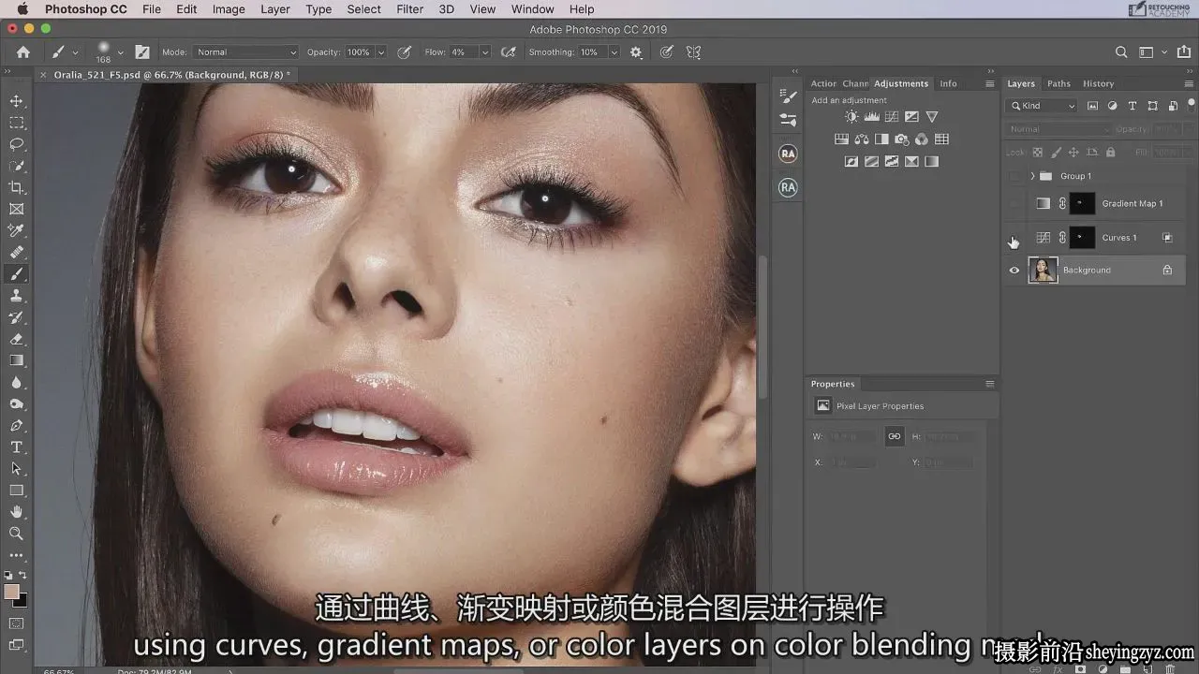This screenshot has height=674, width=1199.
Task: Select the Type tool
Action: 17,447
